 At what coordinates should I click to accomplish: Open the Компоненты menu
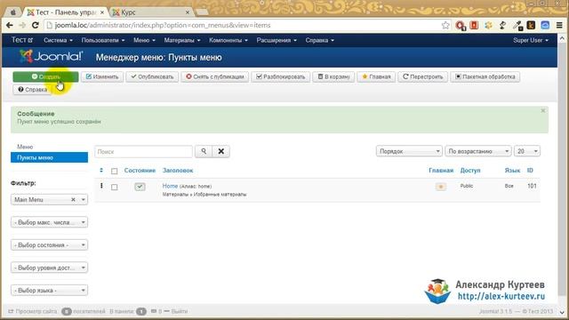[x=228, y=40]
